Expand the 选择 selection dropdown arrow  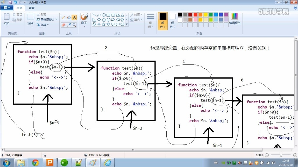[x=31, y=27]
